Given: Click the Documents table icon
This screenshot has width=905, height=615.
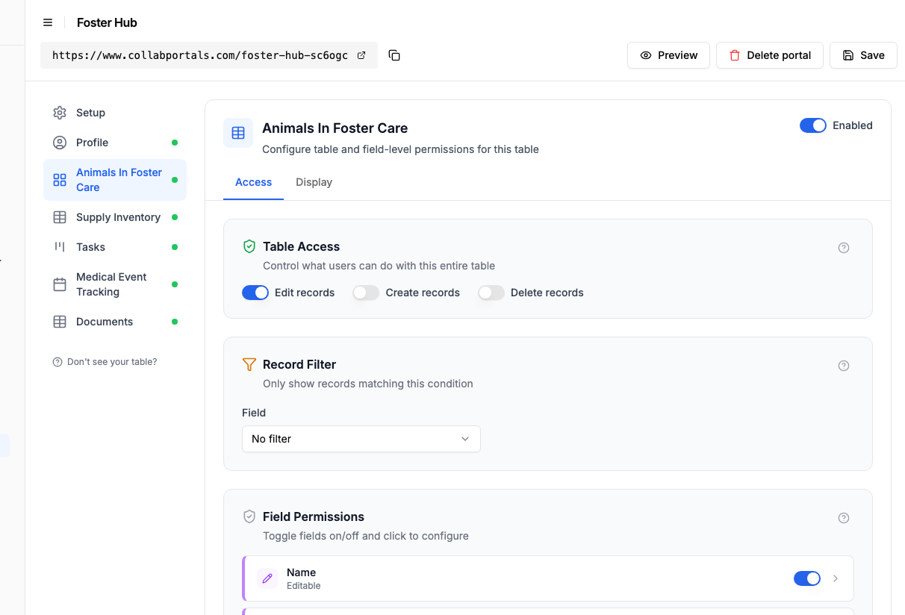Looking at the screenshot, I should (60, 322).
